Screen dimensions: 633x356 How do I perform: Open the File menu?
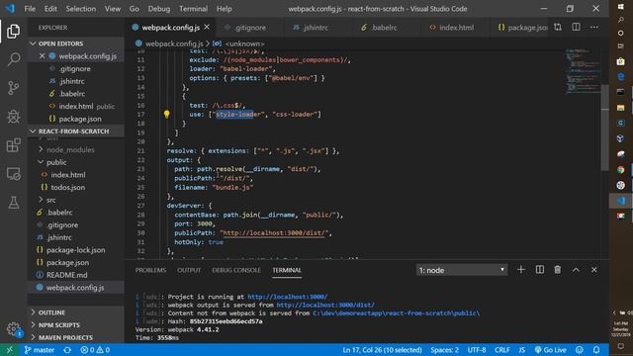tap(30, 9)
